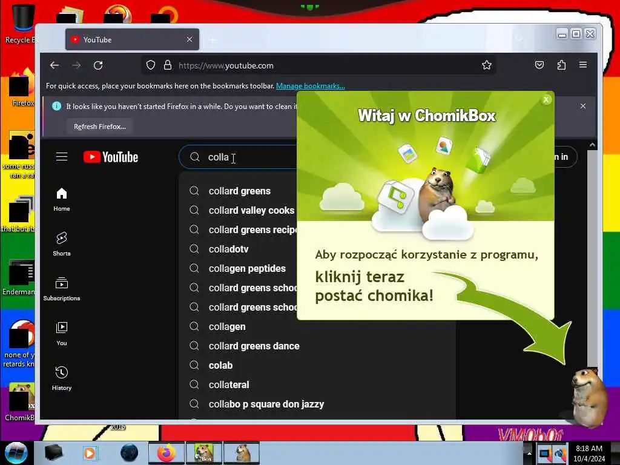
Task: Choose suggestion 'collard greens'
Action: click(x=240, y=191)
